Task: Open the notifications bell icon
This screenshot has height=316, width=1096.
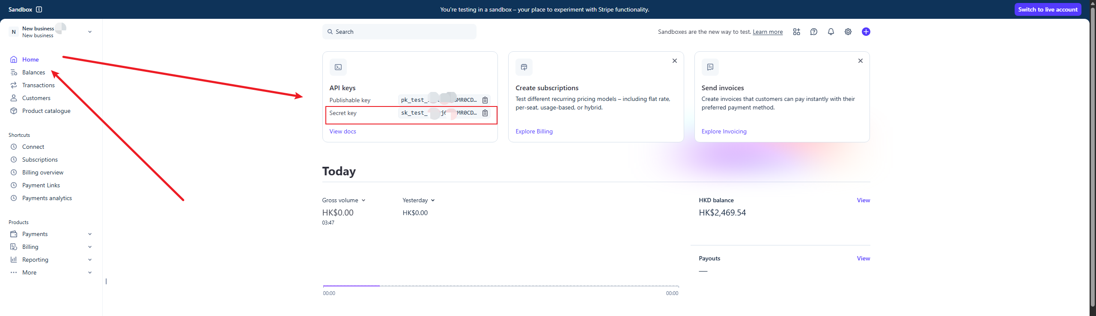Action: [831, 32]
